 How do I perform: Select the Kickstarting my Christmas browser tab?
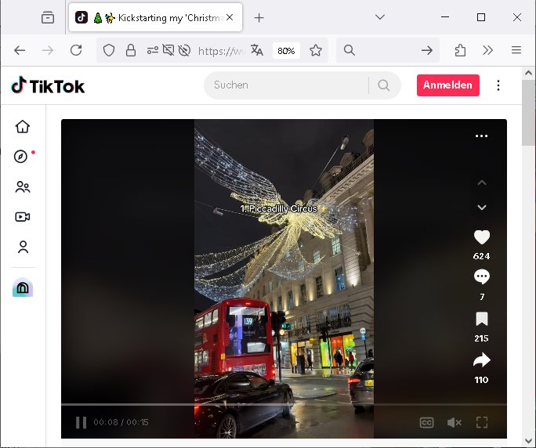[149, 17]
